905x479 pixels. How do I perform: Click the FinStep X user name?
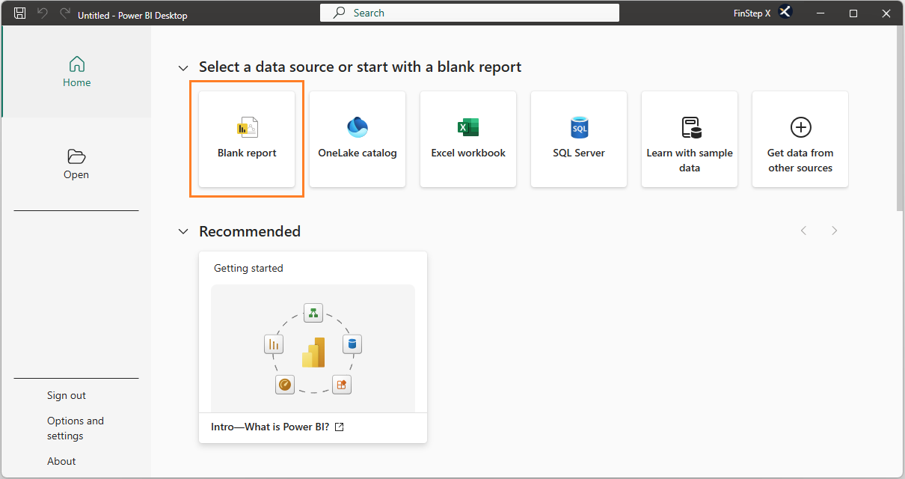[x=752, y=13]
